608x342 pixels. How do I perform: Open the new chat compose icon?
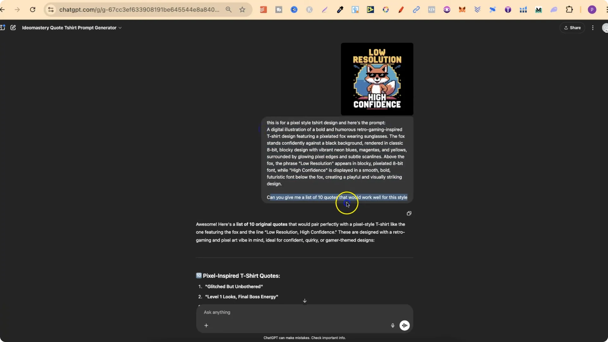[x=13, y=28]
